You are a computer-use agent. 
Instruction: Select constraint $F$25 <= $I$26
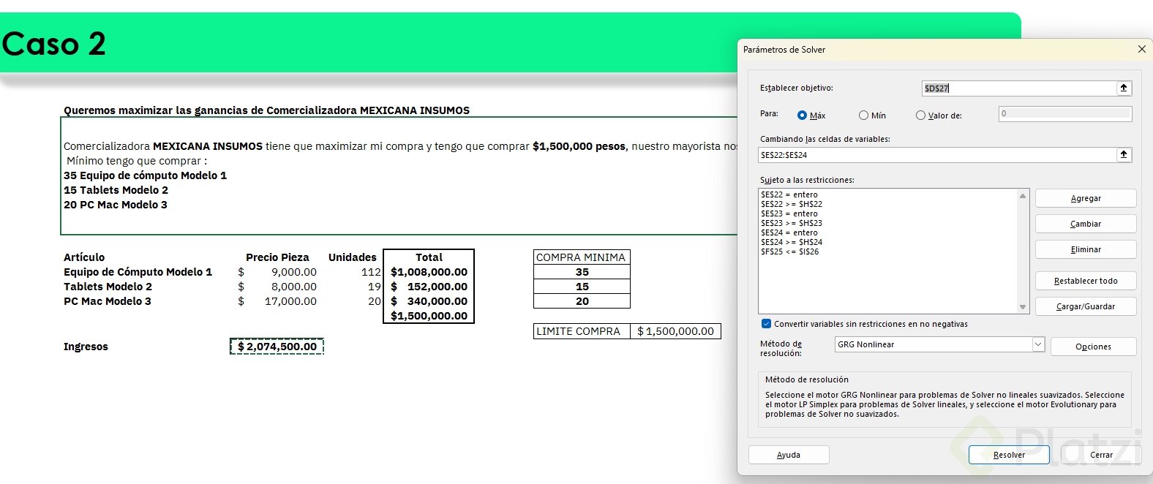click(x=790, y=252)
